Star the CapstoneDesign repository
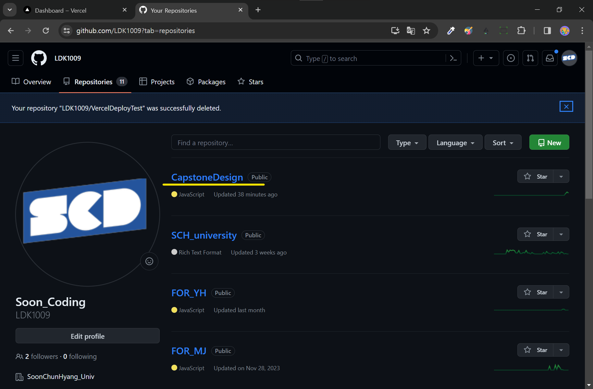This screenshot has height=389, width=593. (x=535, y=176)
